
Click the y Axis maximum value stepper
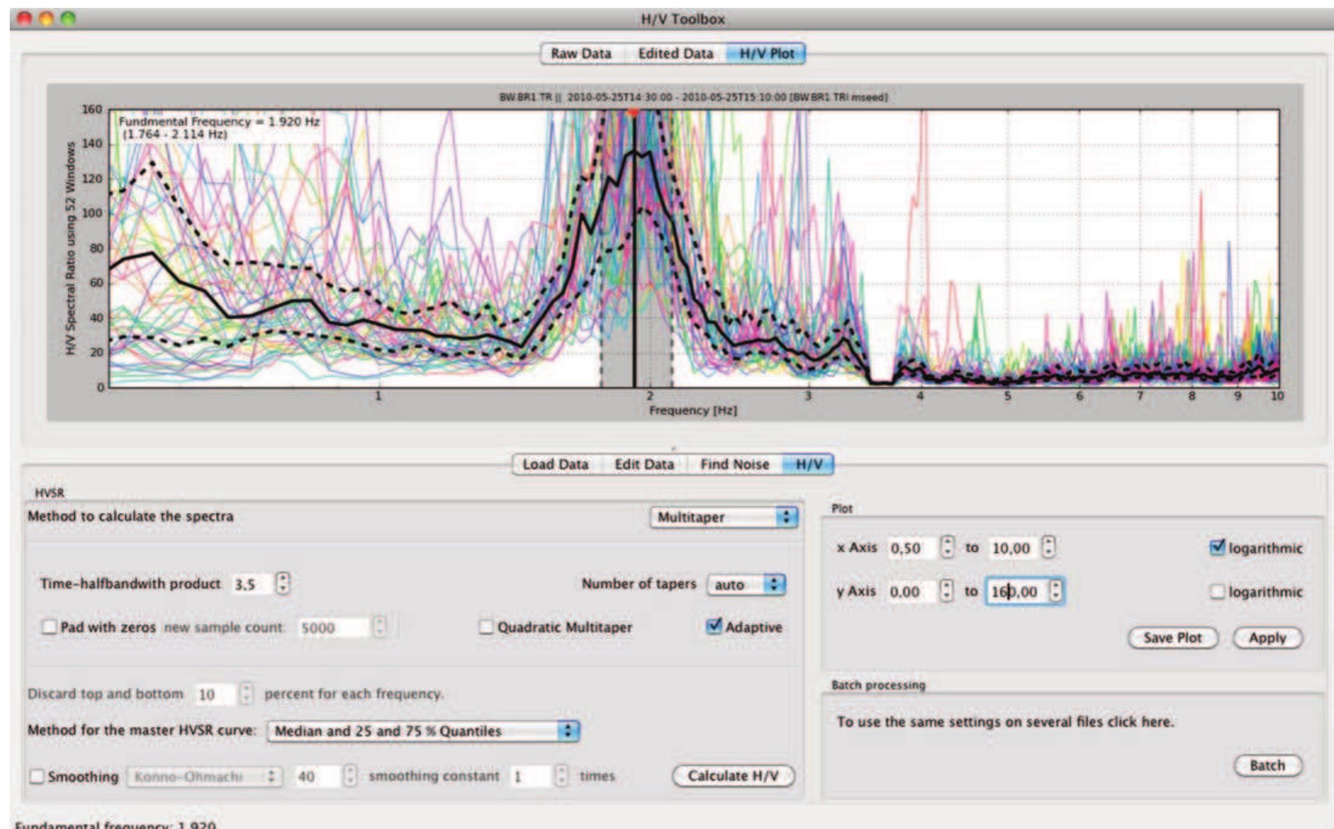tap(1057, 591)
